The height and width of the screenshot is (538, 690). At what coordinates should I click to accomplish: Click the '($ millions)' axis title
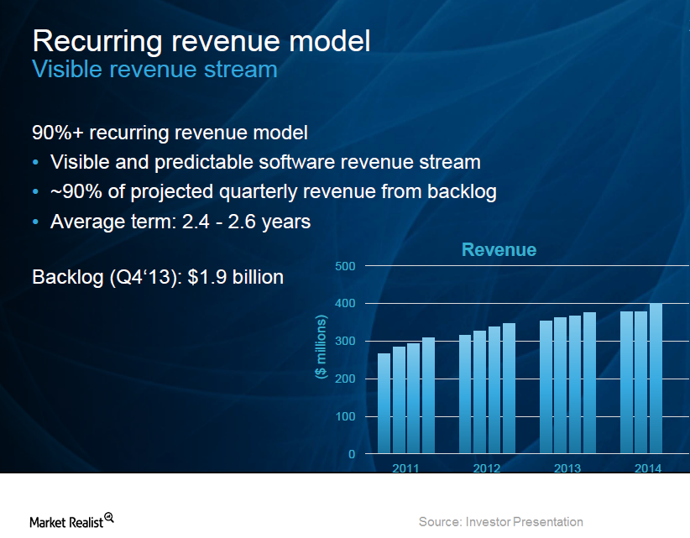[321, 347]
